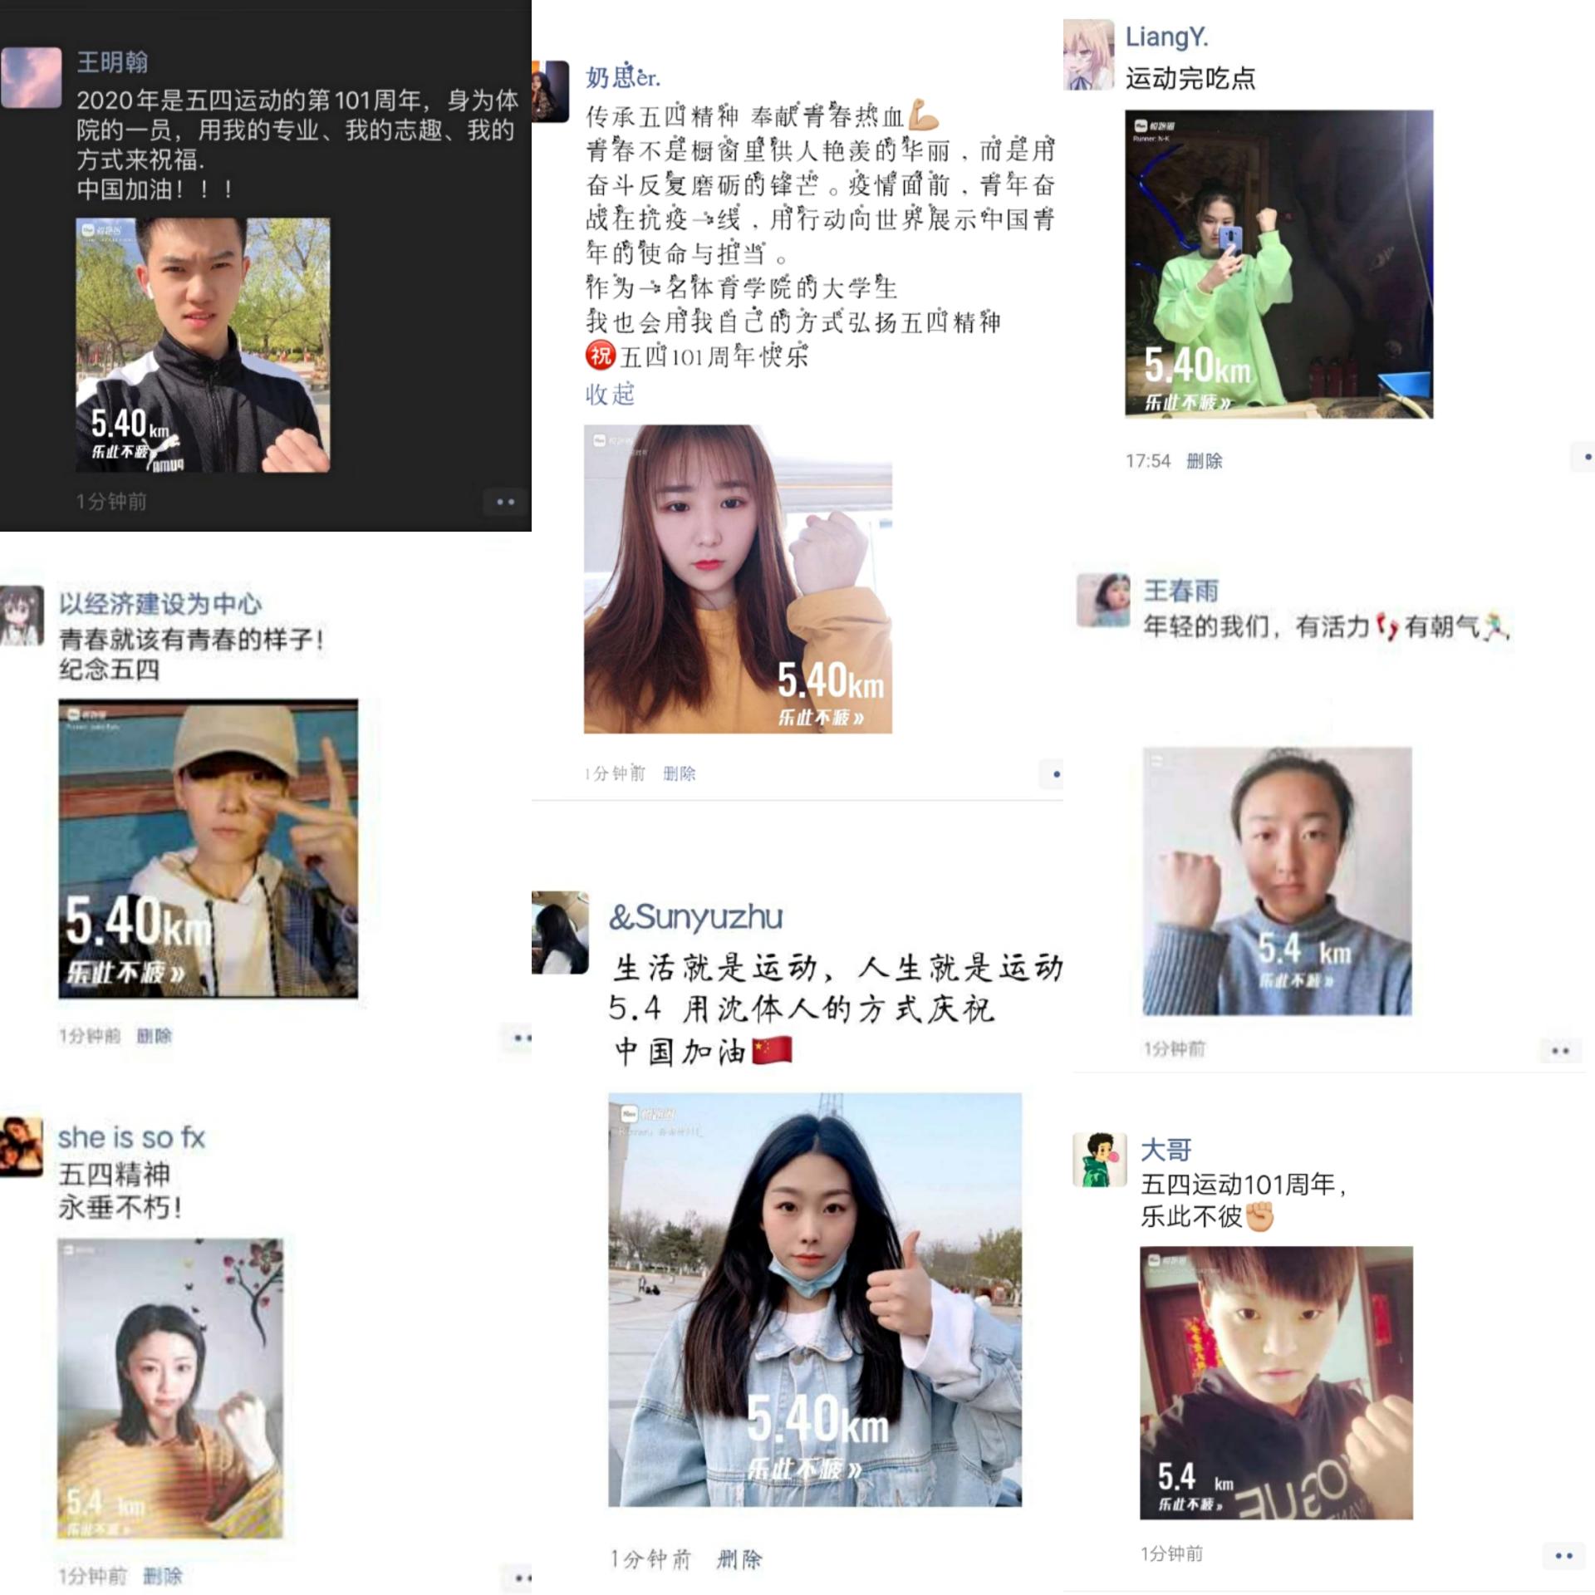Tap the more-options dots on 大哥's post
The width and height of the screenshot is (1595, 1595).
[1563, 1555]
